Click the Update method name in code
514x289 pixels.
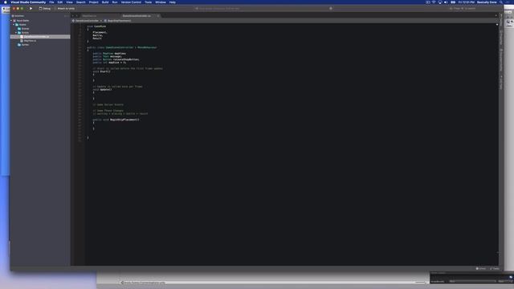coord(106,89)
